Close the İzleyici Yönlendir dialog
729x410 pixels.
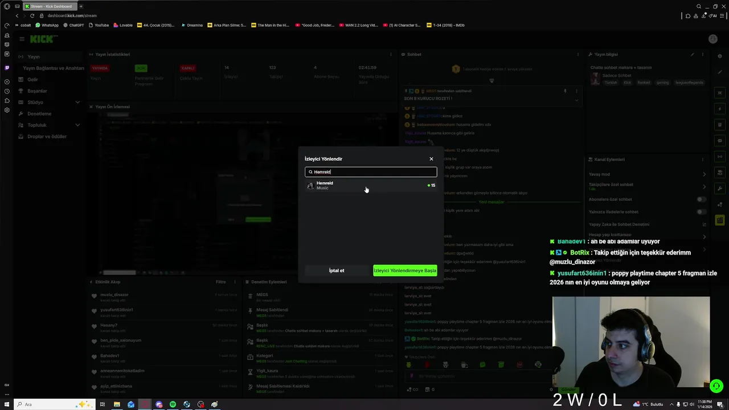point(431,159)
